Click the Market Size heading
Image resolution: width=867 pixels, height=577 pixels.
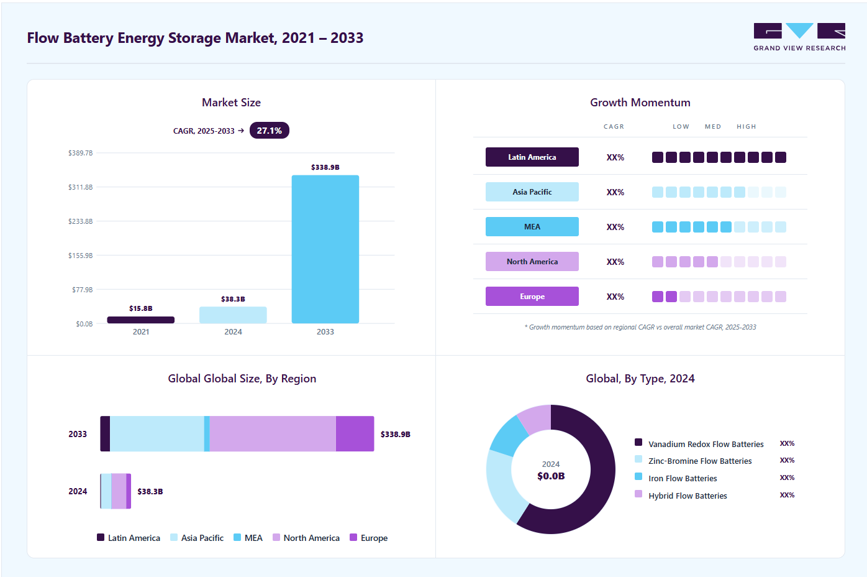click(x=231, y=103)
